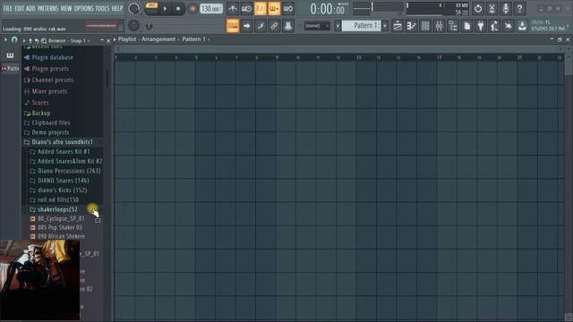Open the PATTERNS menu
This screenshot has height=322, width=573.
[x=47, y=8]
